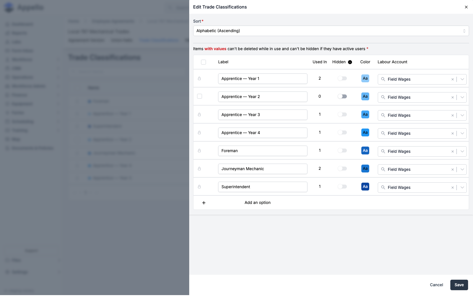Click lock icon on Apprentice — Year 1 row
The height and width of the screenshot is (301, 473).
click(x=199, y=79)
